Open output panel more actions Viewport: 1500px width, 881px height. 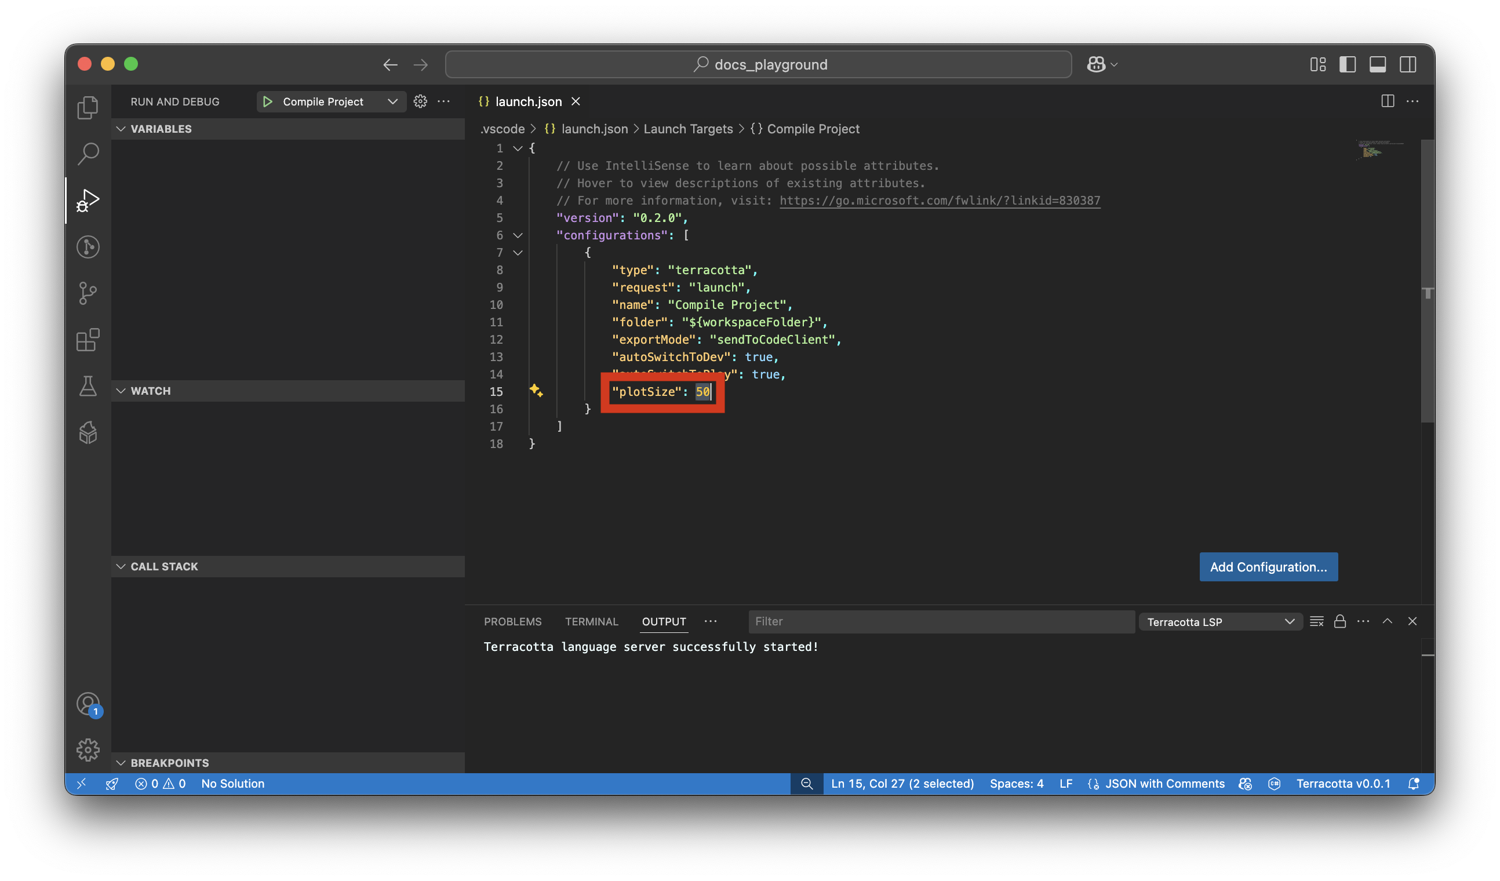coord(1363,621)
